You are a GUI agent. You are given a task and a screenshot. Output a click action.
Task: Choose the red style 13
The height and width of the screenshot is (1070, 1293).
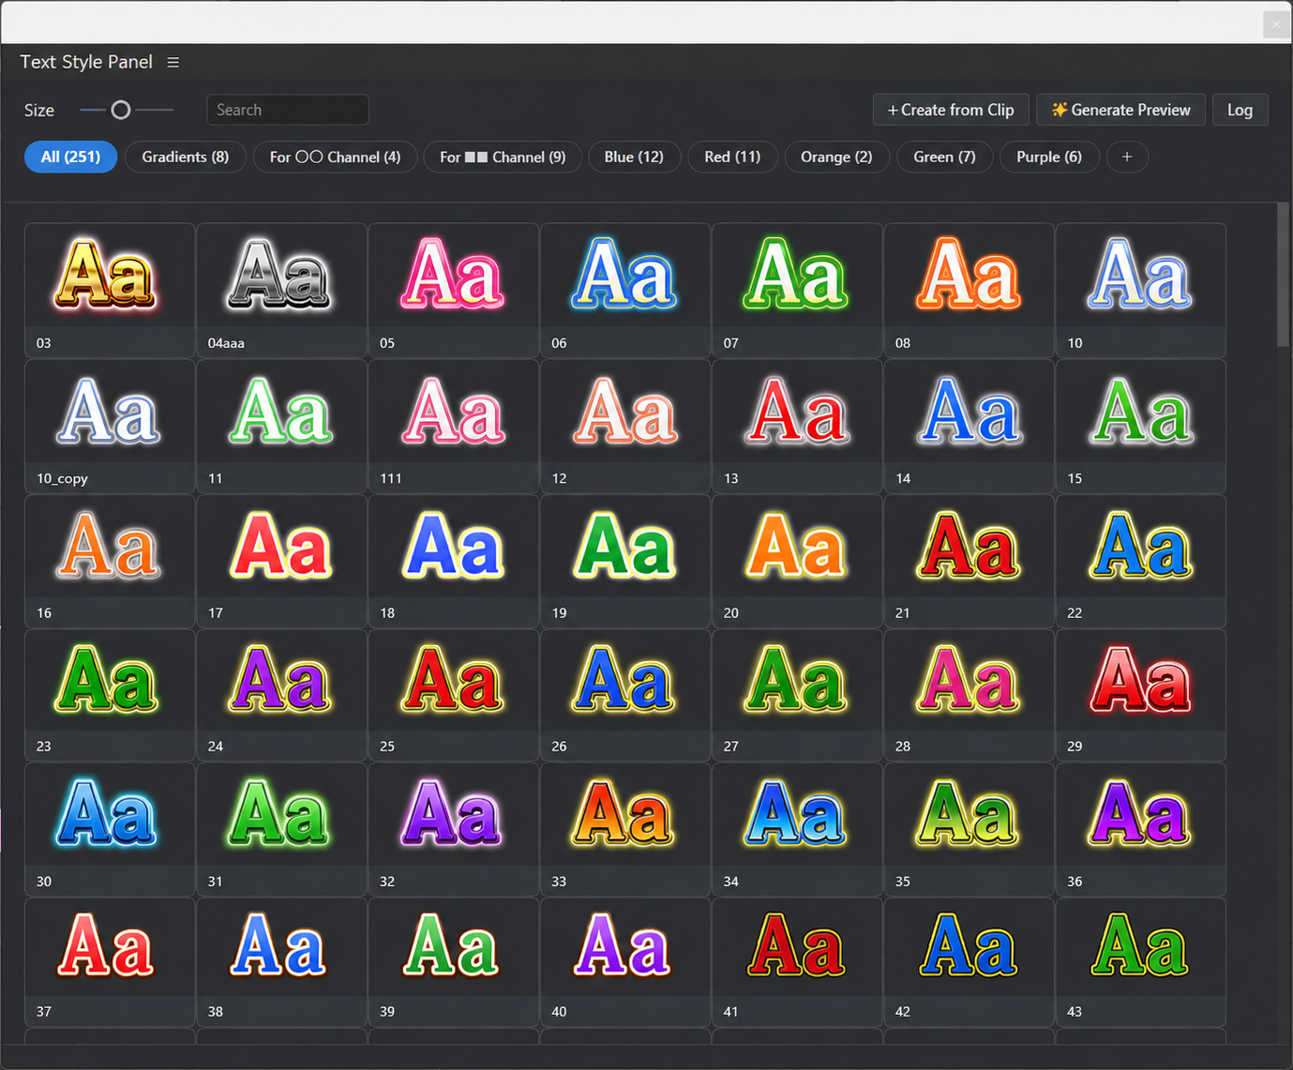click(x=797, y=427)
